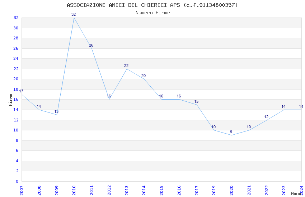Image resolution: width=305 pixels, height=197 pixels.
Task: Click the y-axis value 18
Action: 16,89
